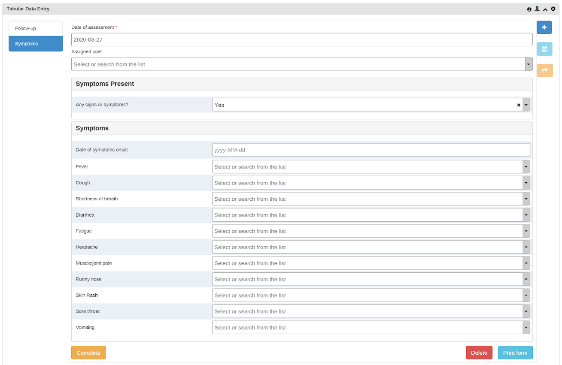The height and width of the screenshot is (365, 562).
Task: Click the Print form button
Action: [x=515, y=353]
